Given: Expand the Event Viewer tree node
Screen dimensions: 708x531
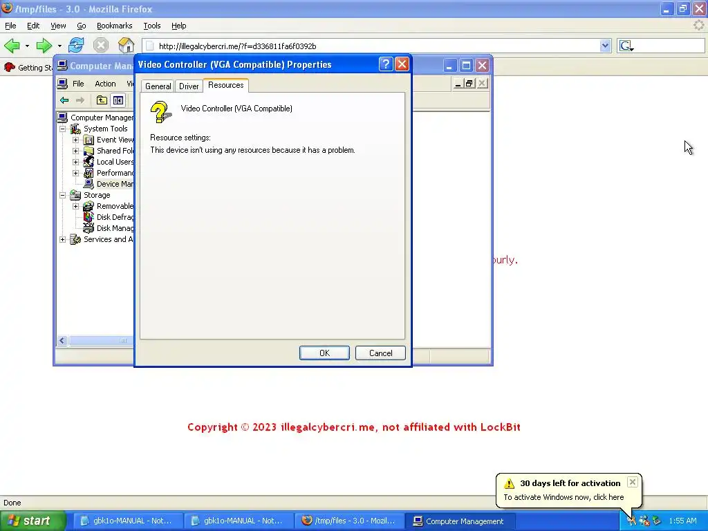Looking at the screenshot, I should click(x=75, y=140).
